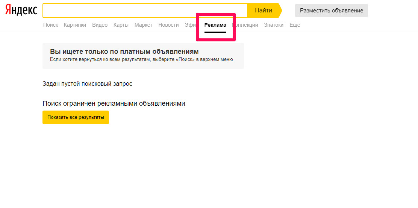Image resolution: width=418 pixels, height=208 pixels.
Task: Open the Знатоки tab
Action: click(x=274, y=25)
